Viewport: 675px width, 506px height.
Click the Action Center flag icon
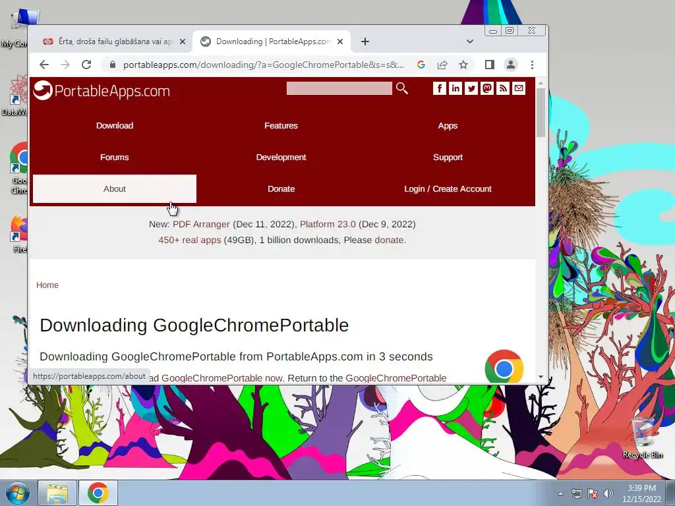pyautogui.click(x=593, y=493)
